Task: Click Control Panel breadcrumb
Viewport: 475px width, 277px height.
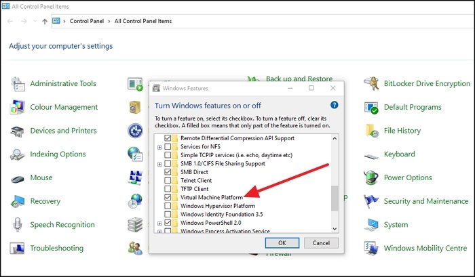Action: [x=87, y=21]
